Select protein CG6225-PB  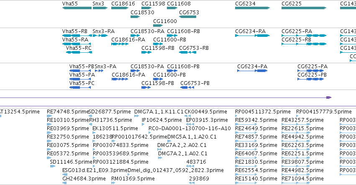pos(312,75)
